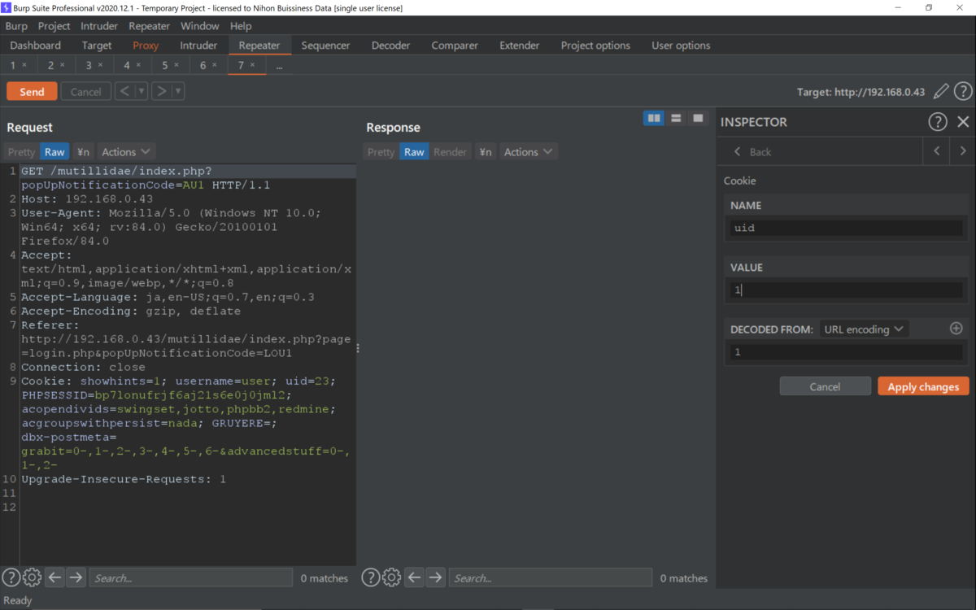Click Cancel in Inspector
The width and height of the screenshot is (976, 610).
pyautogui.click(x=825, y=386)
